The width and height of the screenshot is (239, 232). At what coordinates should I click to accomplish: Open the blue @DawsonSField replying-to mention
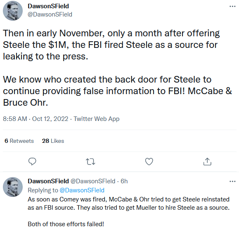tap(82, 190)
